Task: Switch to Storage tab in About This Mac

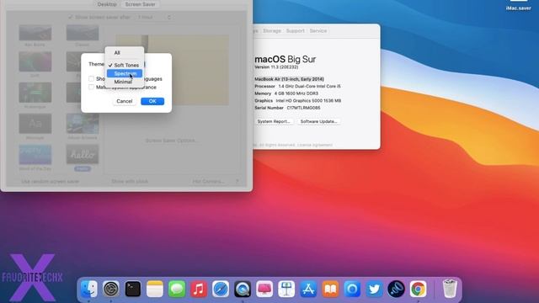Action: tap(272, 30)
